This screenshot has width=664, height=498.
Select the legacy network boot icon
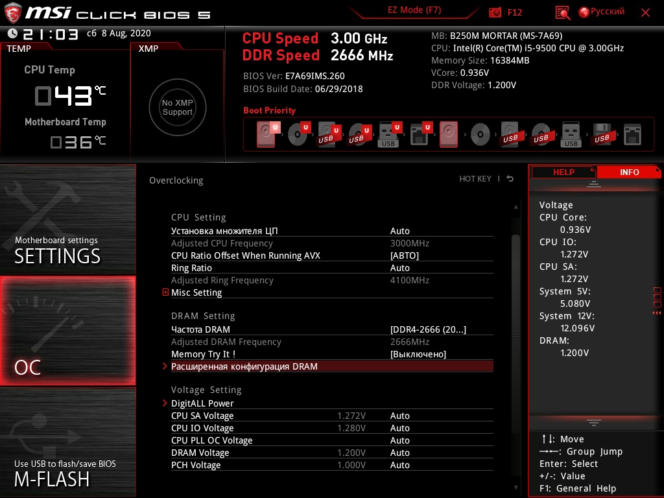tap(632, 135)
